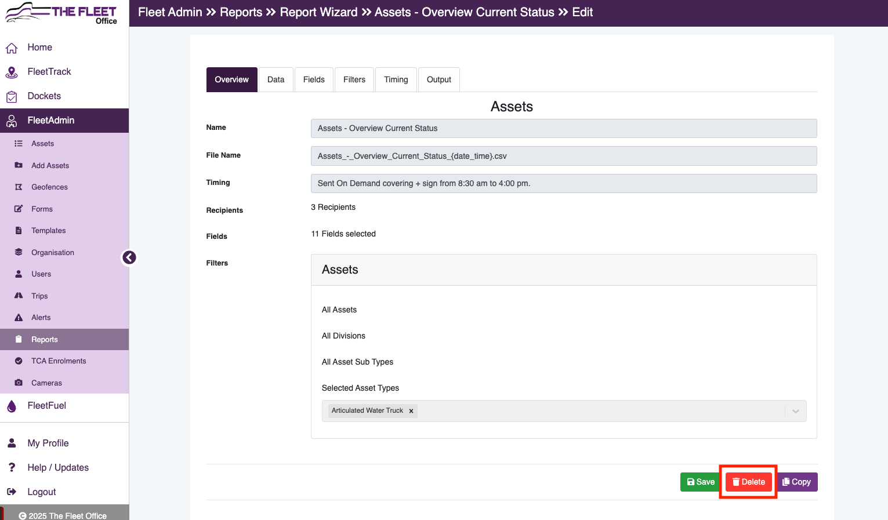Image resolution: width=888 pixels, height=520 pixels.
Task: Click the 'All Asset Sub Types' text
Action: pyautogui.click(x=357, y=362)
